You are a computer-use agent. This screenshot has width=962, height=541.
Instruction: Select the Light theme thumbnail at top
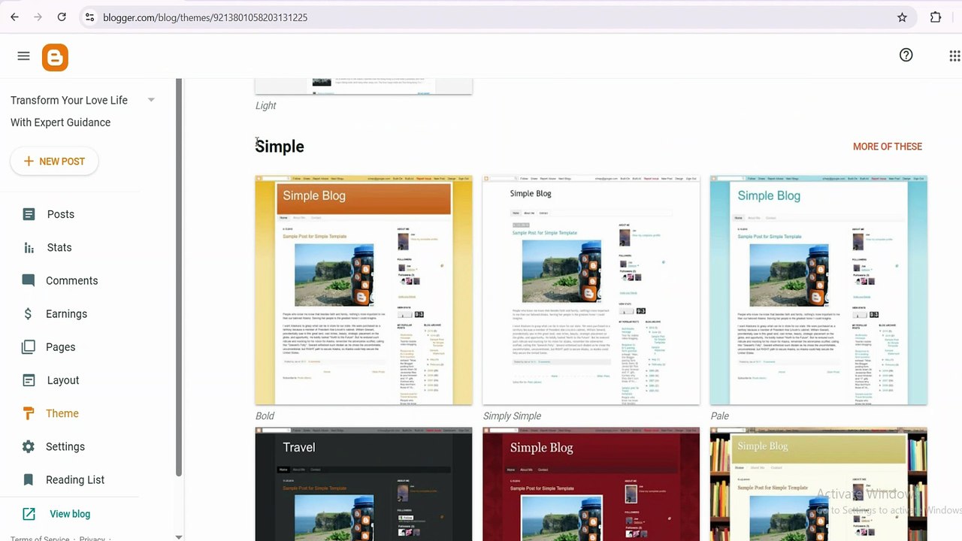coord(364,86)
